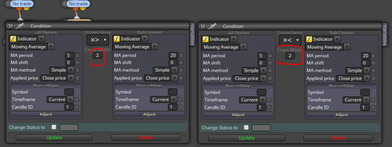Open the Crosses Below operator dropdown
Screen dimensions: 392x147
click(290, 40)
